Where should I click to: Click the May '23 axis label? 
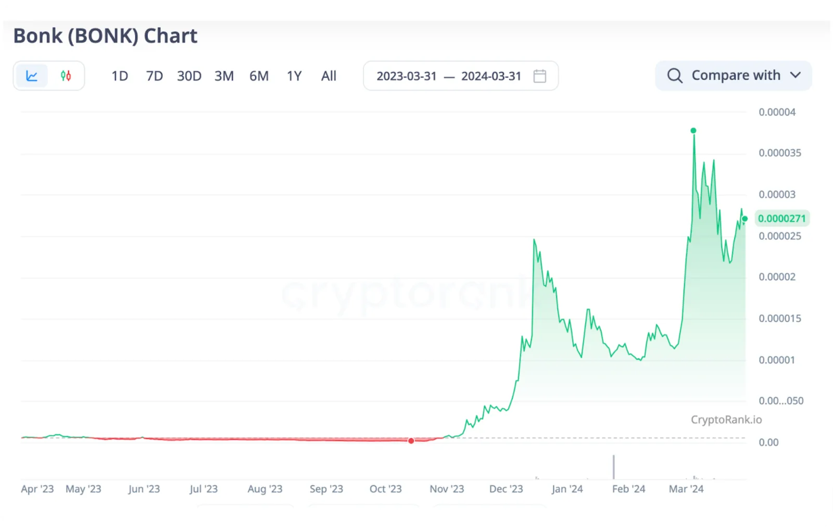click(83, 489)
